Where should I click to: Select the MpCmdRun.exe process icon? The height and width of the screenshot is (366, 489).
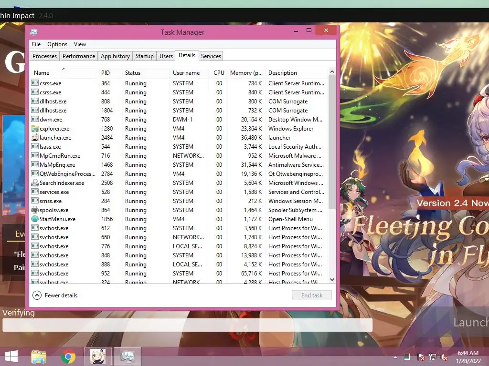pyautogui.click(x=34, y=155)
